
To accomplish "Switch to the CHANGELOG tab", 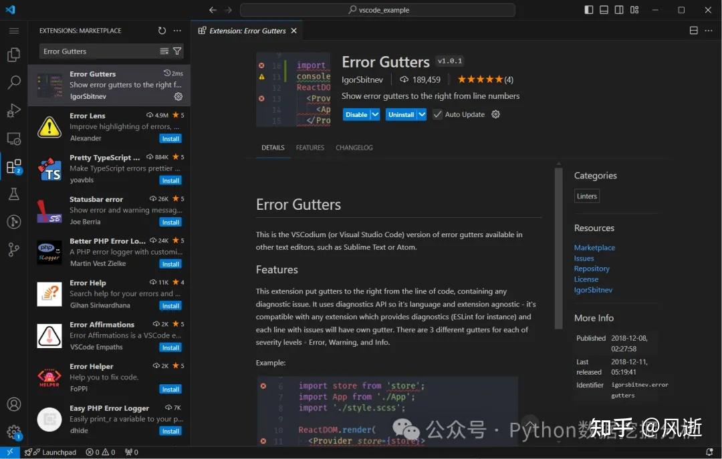I will pos(354,148).
